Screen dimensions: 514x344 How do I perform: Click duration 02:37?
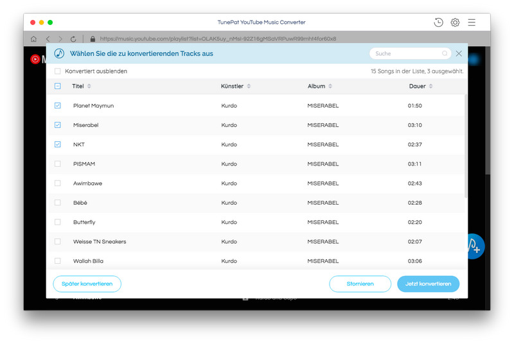(414, 144)
